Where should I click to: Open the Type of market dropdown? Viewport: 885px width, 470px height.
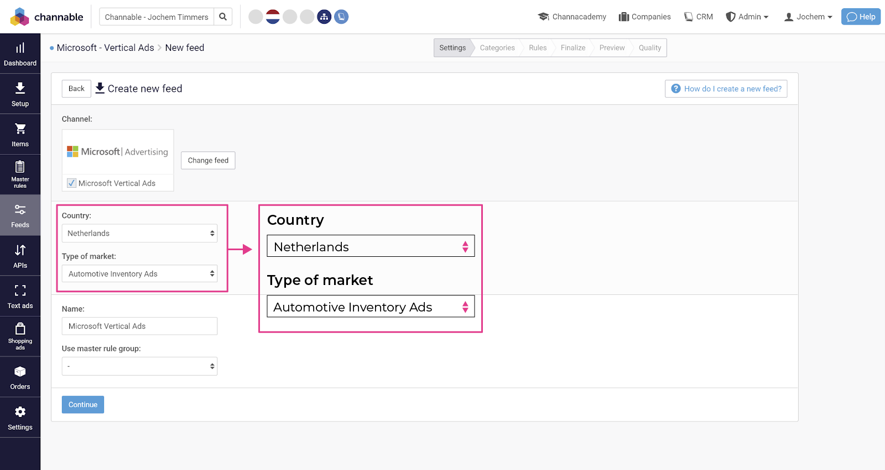[139, 274]
